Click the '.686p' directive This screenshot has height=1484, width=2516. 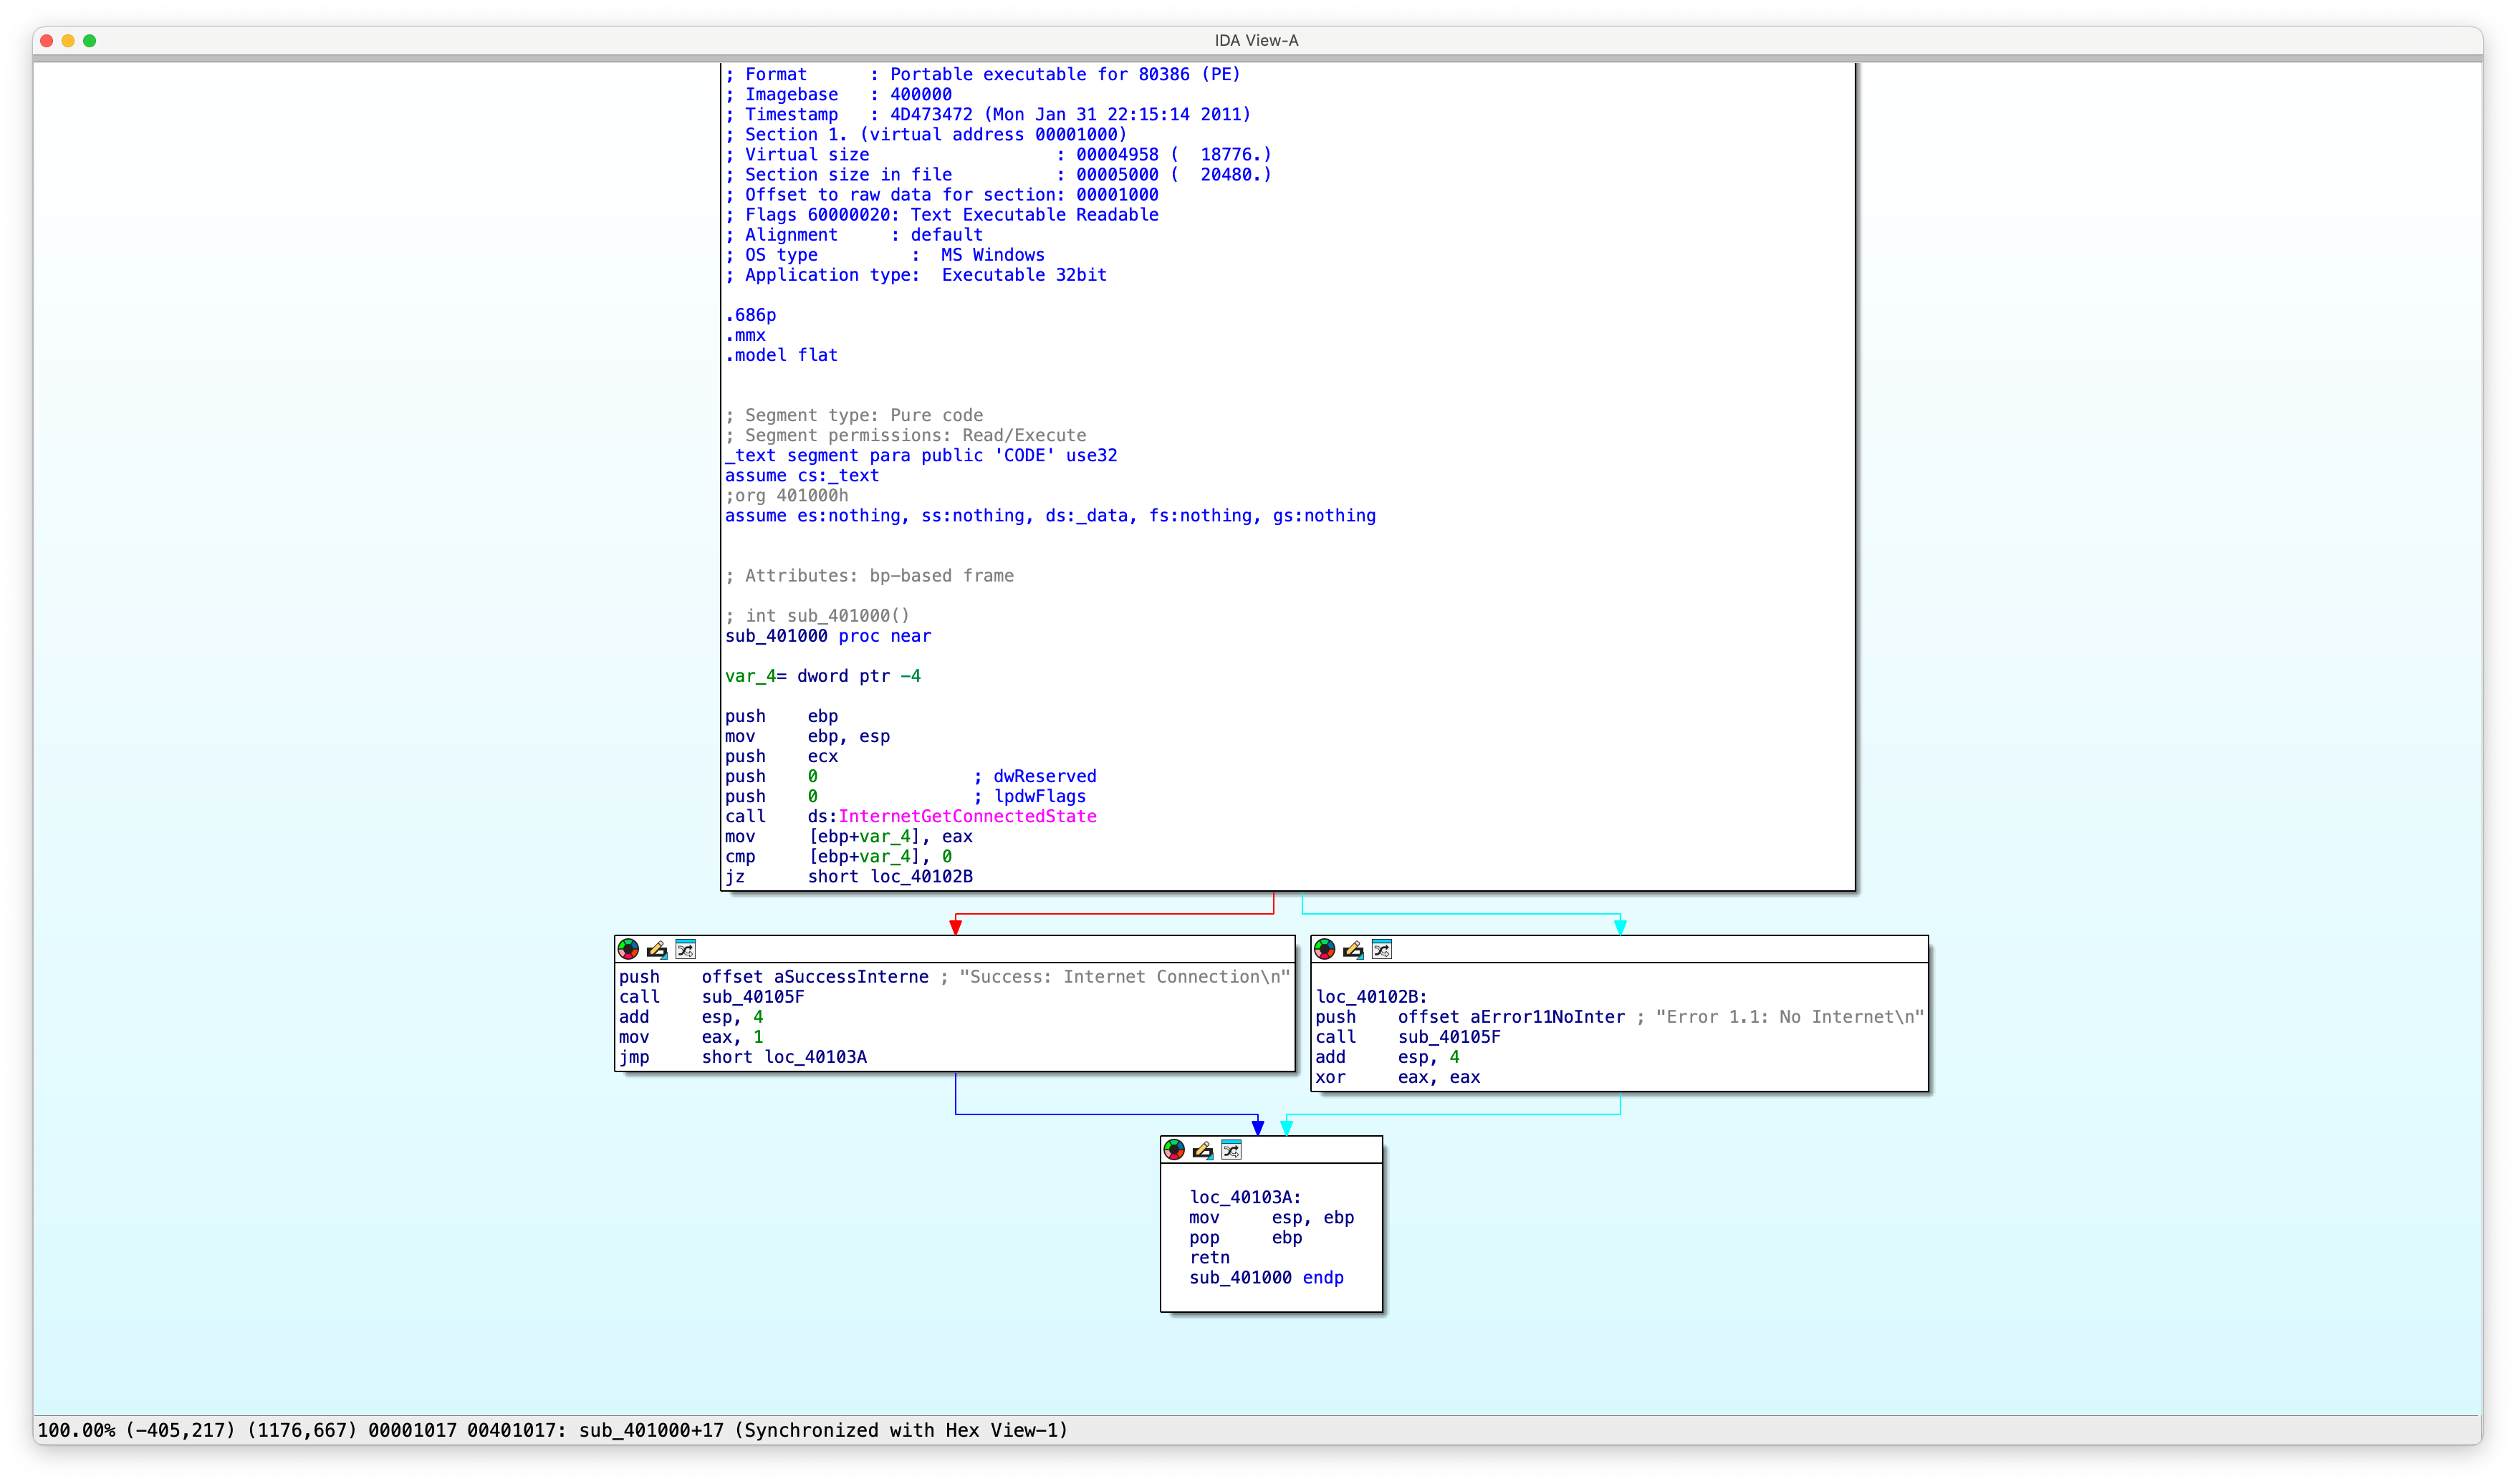point(751,315)
